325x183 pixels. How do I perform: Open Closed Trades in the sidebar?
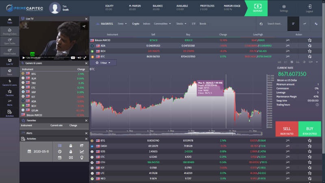point(9,52)
